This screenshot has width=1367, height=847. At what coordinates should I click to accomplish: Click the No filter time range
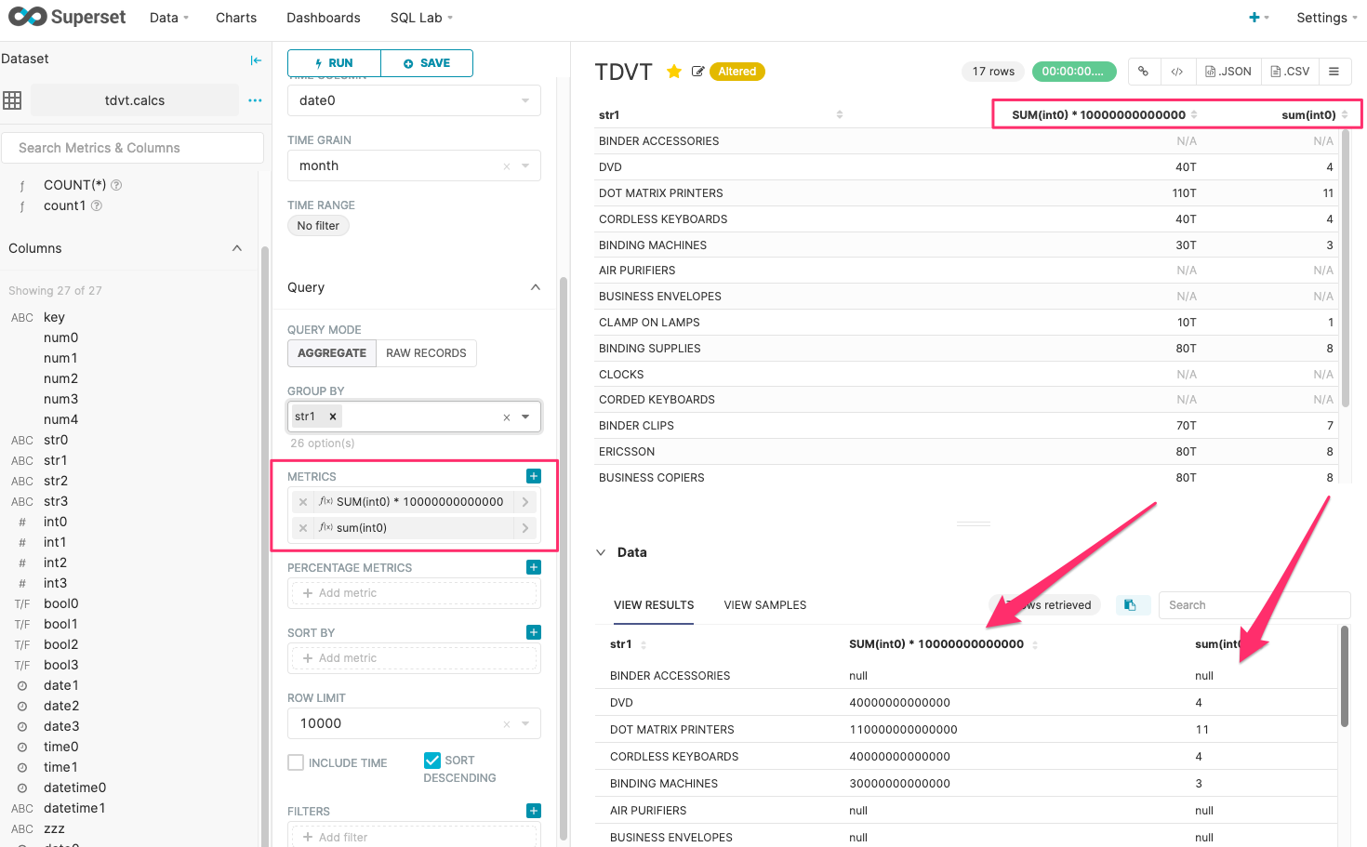(x=318, y=226)
